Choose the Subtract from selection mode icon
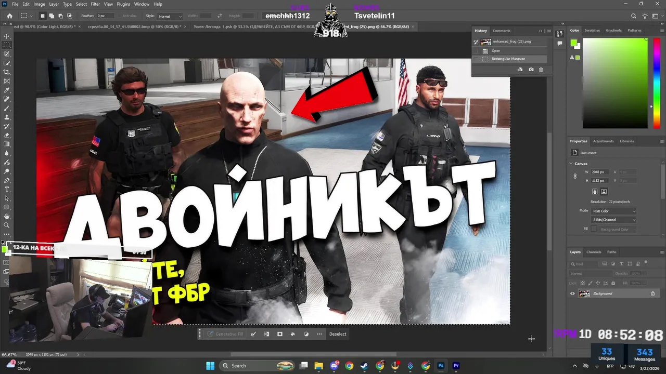The width and height of the screenshot is (666, 374). coord(60,16)
